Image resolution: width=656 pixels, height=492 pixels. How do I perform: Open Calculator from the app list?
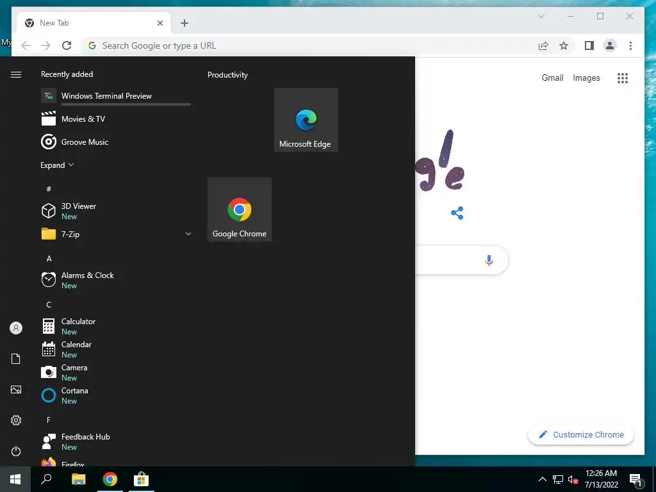pos(116,326)
